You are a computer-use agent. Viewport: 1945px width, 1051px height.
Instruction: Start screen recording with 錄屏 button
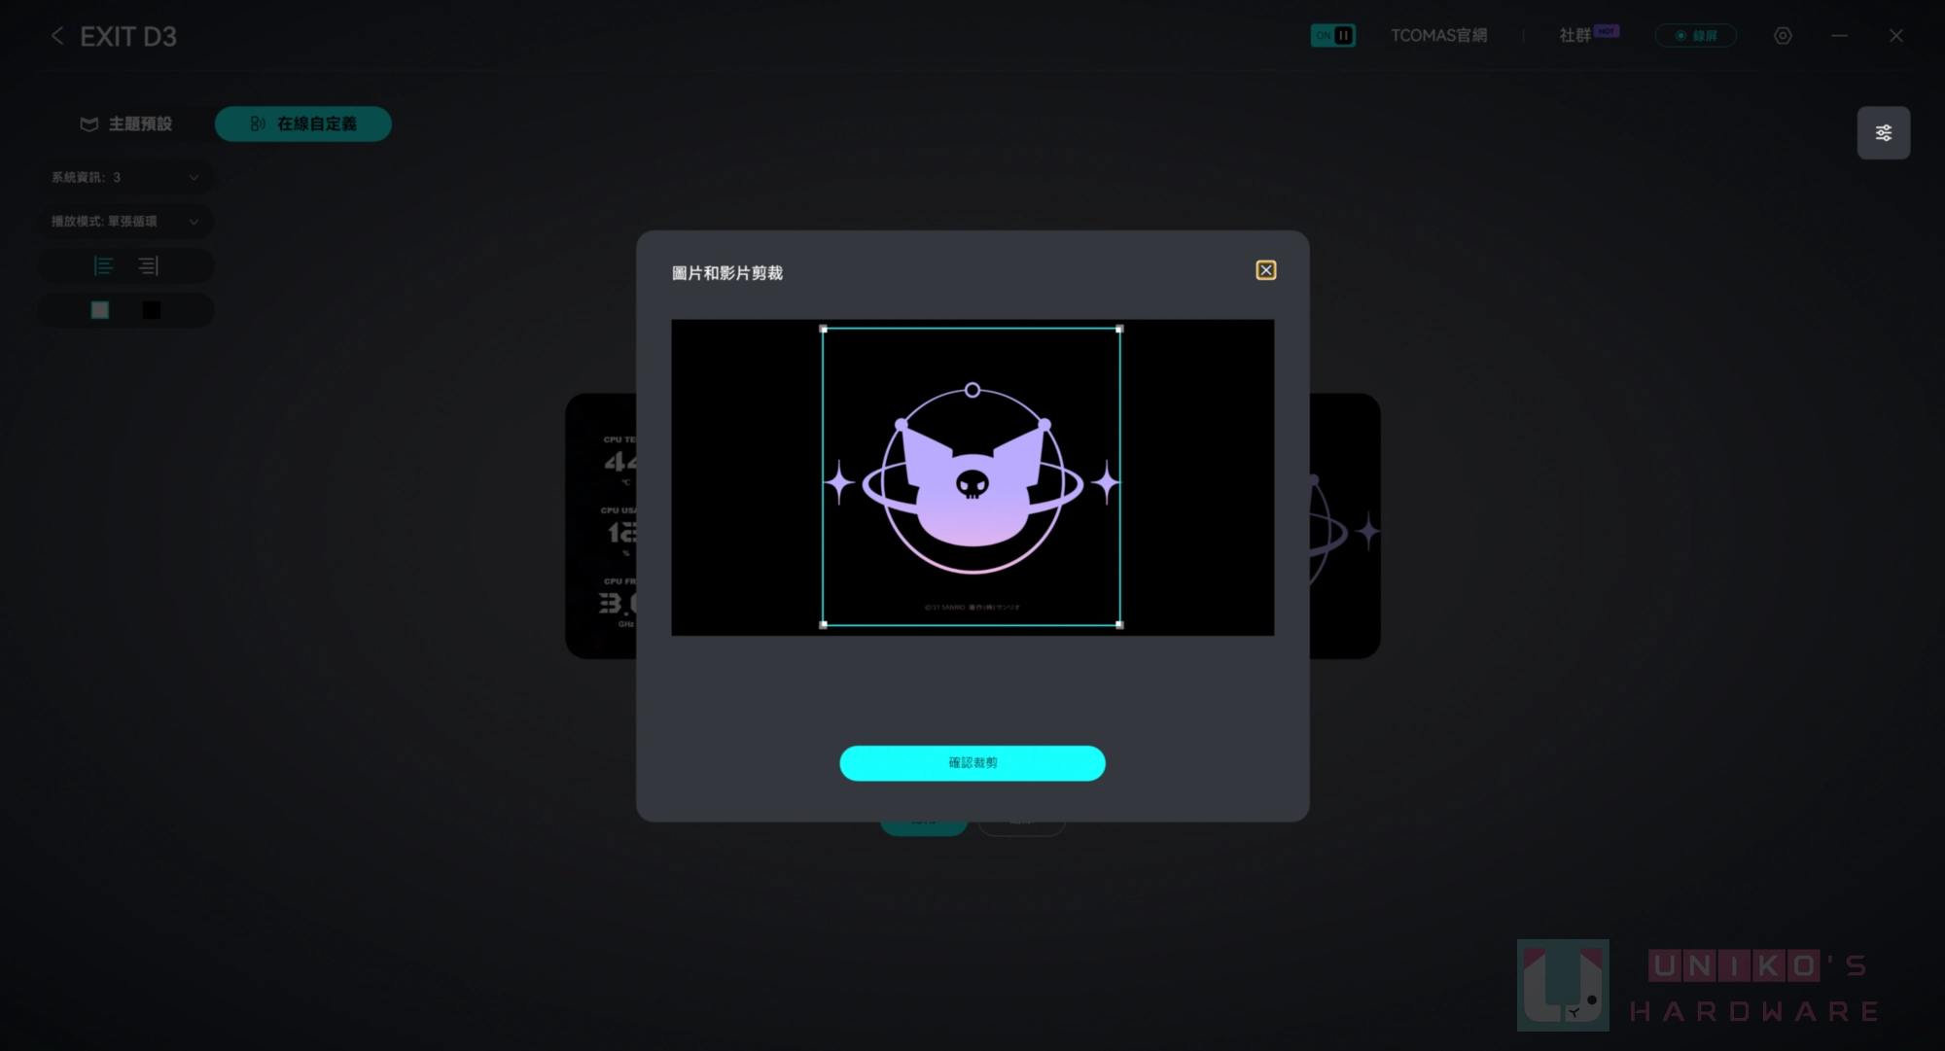tap(1695, 36)
